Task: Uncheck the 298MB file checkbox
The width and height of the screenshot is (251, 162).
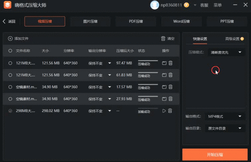Action: (x=10, y=111)
